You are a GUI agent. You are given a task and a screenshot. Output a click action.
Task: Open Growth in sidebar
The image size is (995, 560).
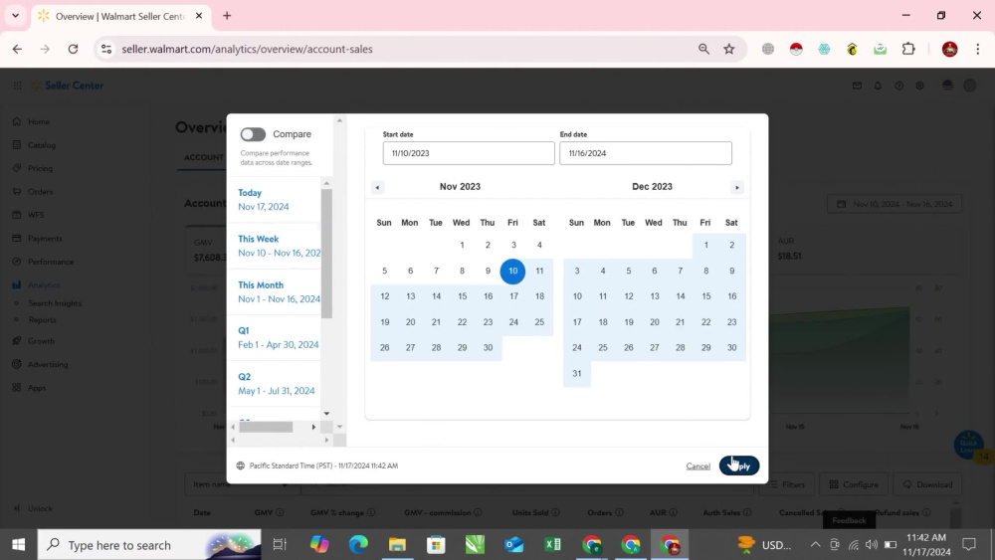[41, 341]
